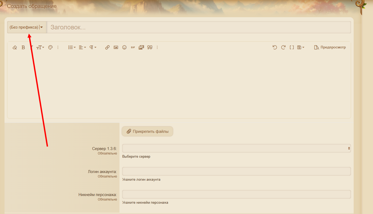Open the drafts save dropdown
The height and width of the screenshot is (214, 373).
[301, 47]
